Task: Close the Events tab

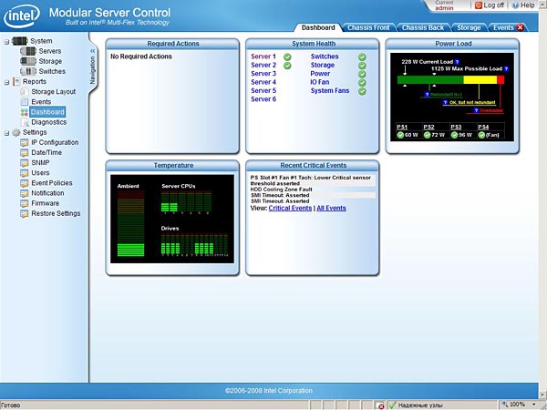Action: click(521, 28)
